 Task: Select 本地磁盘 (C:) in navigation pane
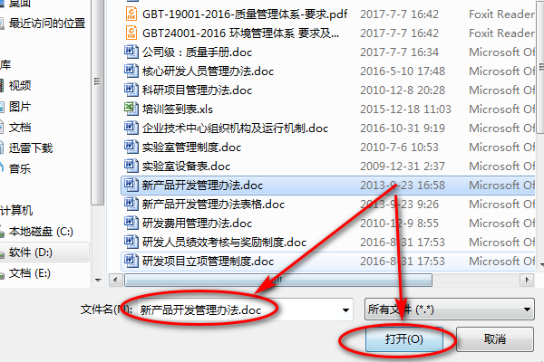coord(41,232)
